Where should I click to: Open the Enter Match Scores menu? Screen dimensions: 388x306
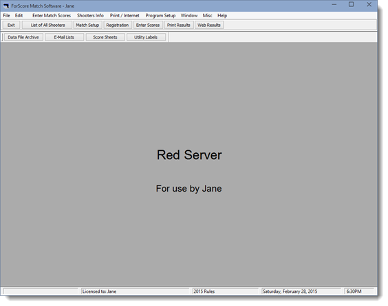tap(52, 16)
